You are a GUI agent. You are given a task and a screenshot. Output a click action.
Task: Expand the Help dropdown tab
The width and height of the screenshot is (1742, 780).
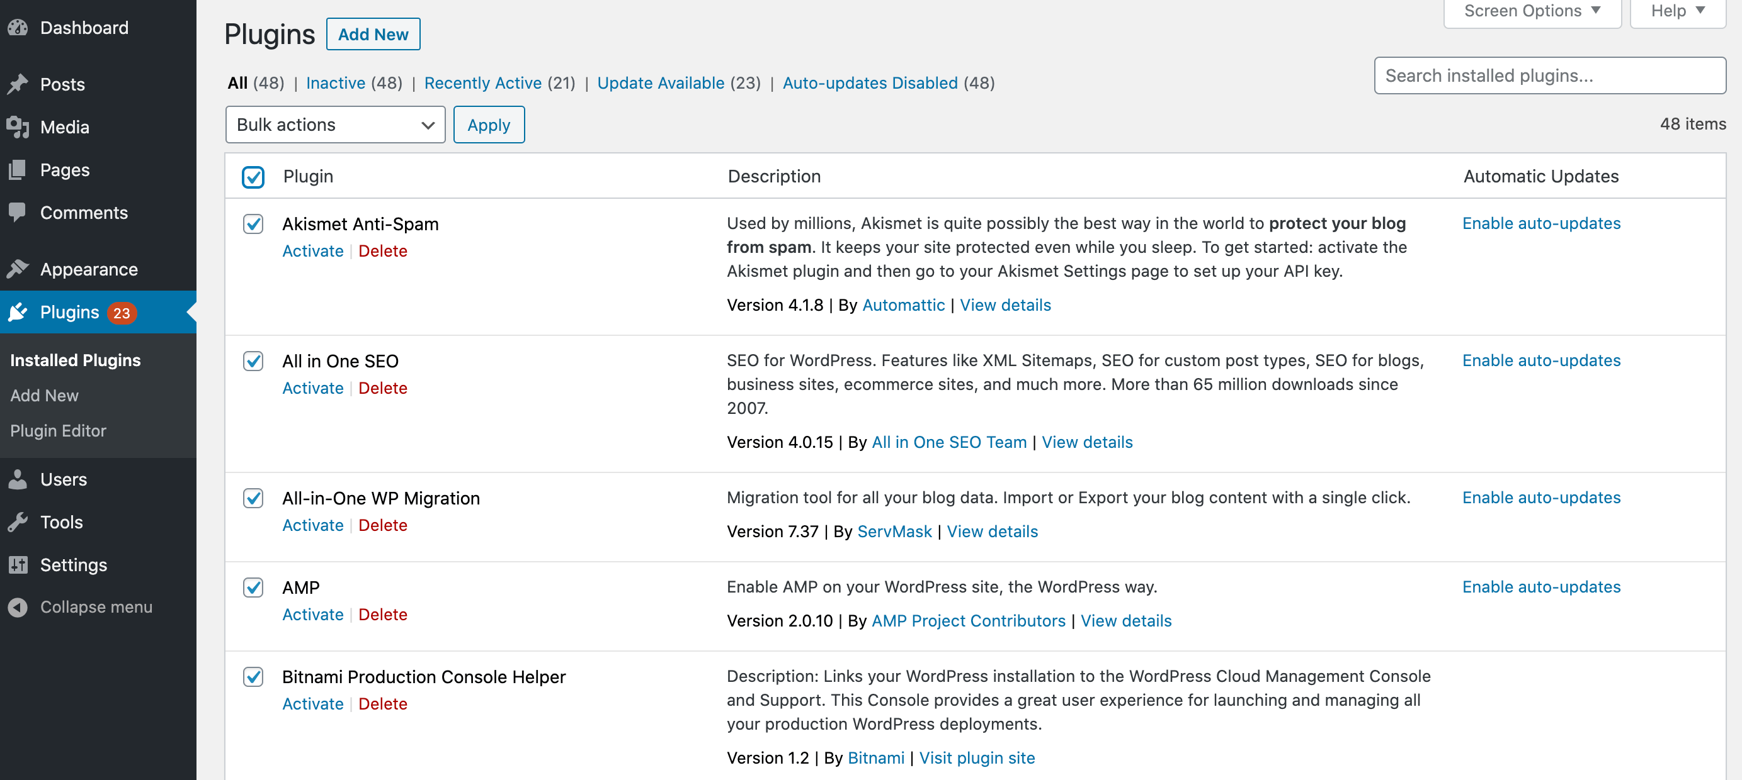point(1677,11)
